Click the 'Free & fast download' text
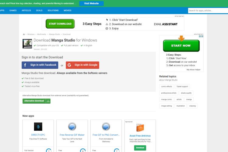The height and width of the screenshot is (152, 228). [x=34, y=78]
